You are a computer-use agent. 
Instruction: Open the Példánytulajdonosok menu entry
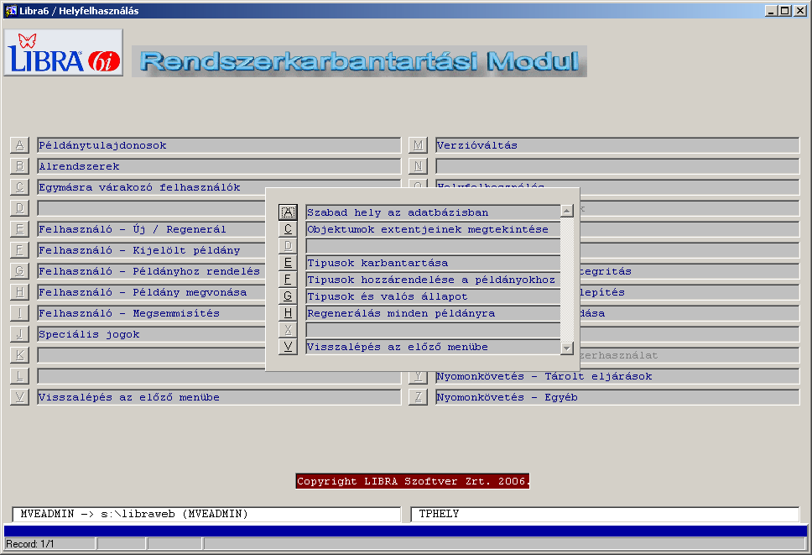219,145
